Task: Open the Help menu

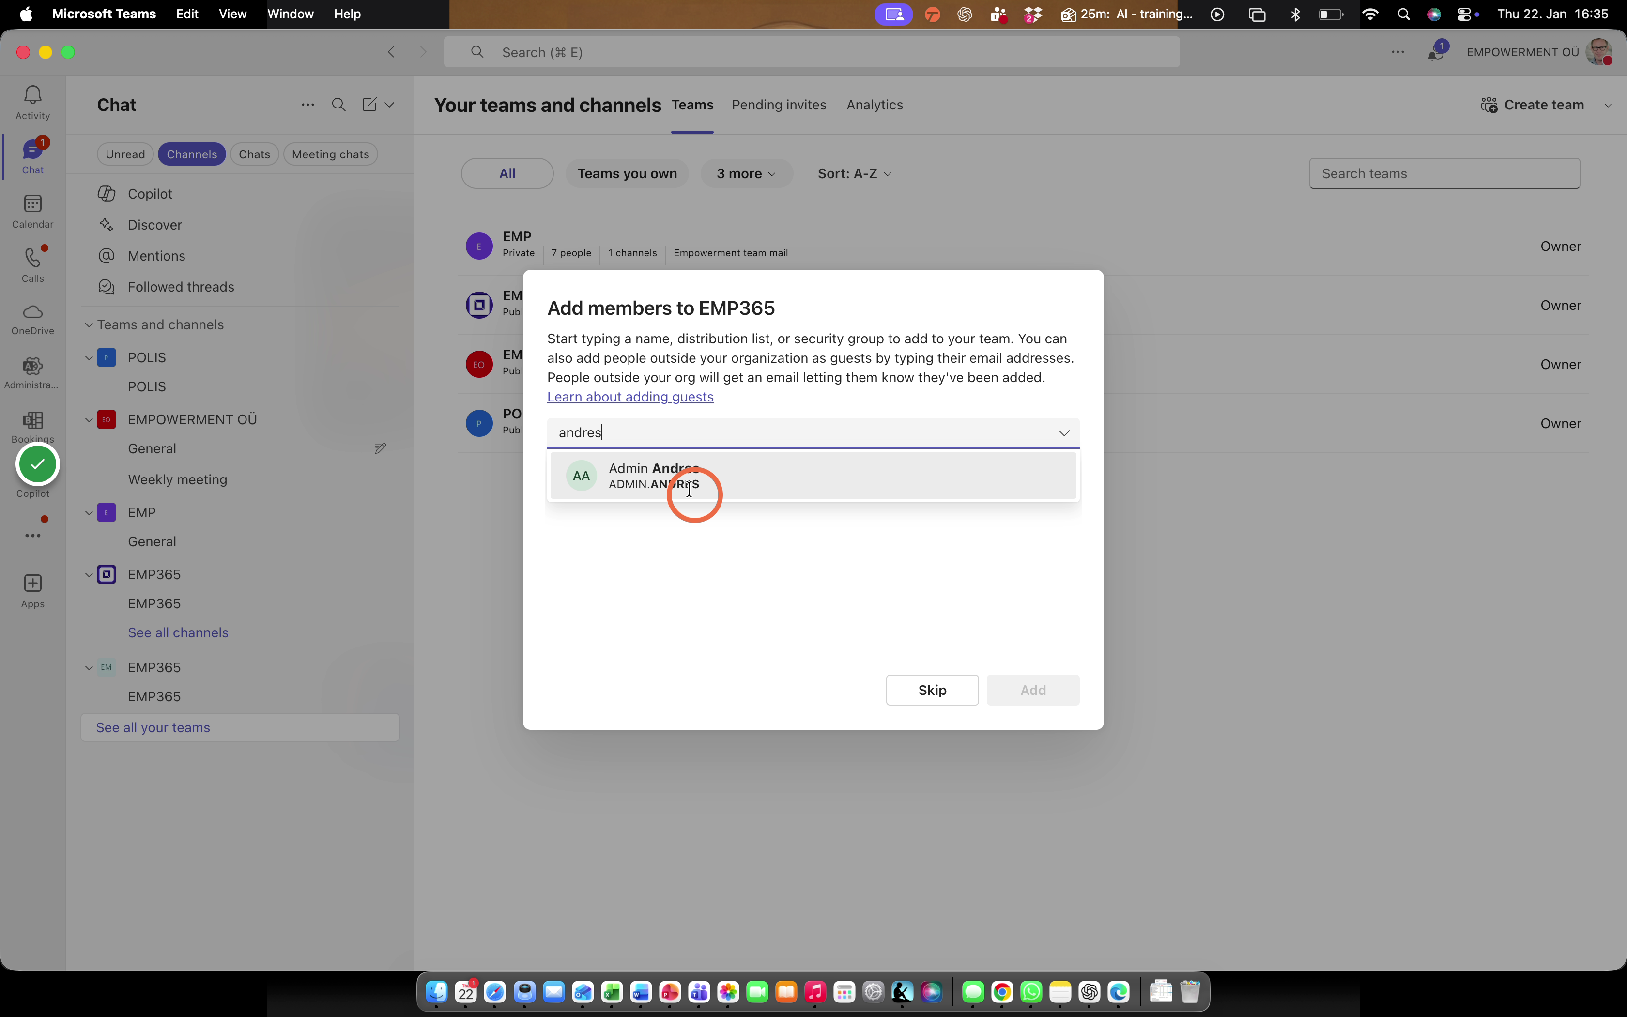Action: click(347, 14)
